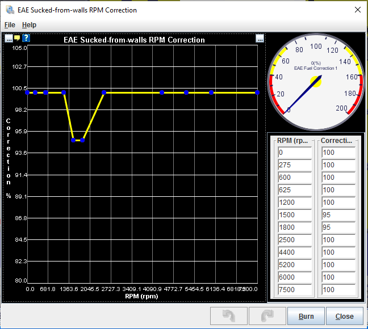
Task: Click the RPM field containing 275
Action: tap(294, 165)
